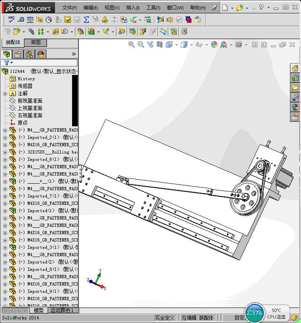
Task: Create an Exploded View
Action: (143, 31)
